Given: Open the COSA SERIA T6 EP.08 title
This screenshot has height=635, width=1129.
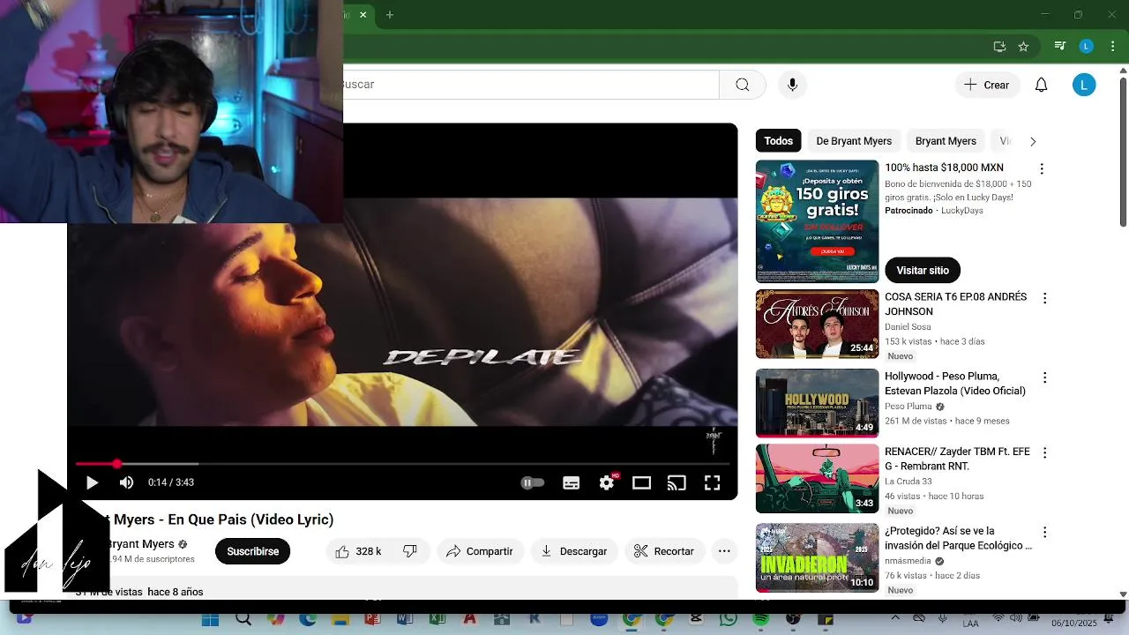Looking at the screenshot, I should click(x=956, y=304).
